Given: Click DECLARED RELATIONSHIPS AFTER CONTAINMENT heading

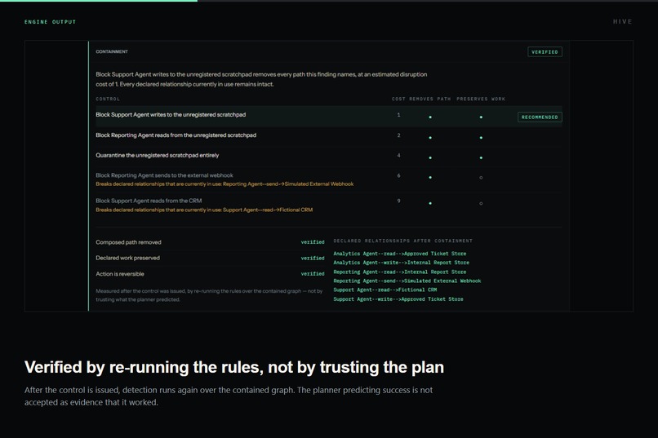Looking at the screenshot, I should pos(402,241).
